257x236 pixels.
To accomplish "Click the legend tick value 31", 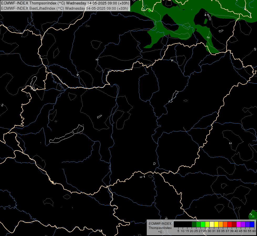I will coord(214,231).
